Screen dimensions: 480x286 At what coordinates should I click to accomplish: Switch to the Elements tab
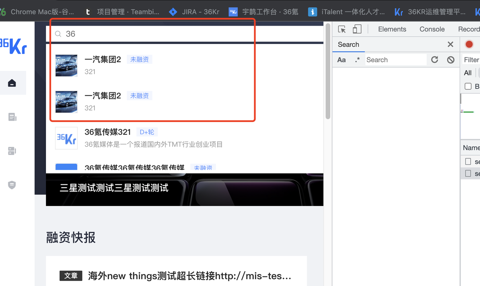392,29
